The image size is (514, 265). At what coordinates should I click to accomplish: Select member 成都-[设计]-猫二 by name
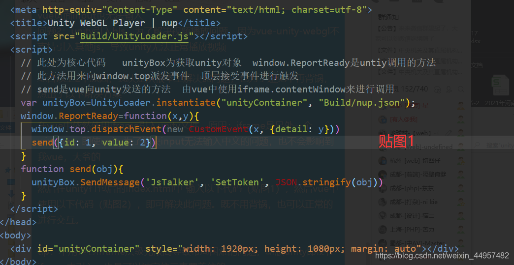(x=412, y=216)
